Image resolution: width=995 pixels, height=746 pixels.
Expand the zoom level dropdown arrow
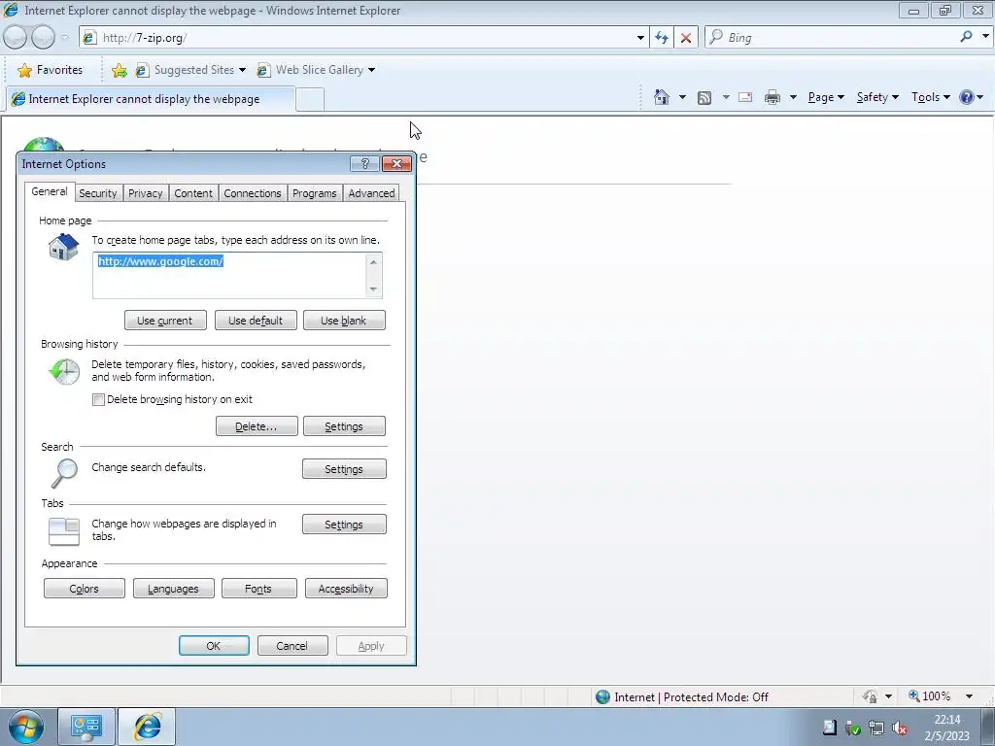pyautogui.click(x=969, y=696)
